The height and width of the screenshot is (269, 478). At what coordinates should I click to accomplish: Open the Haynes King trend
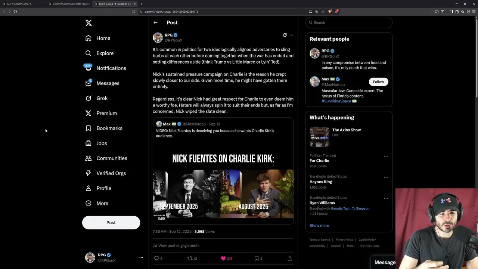coord(321,182)
